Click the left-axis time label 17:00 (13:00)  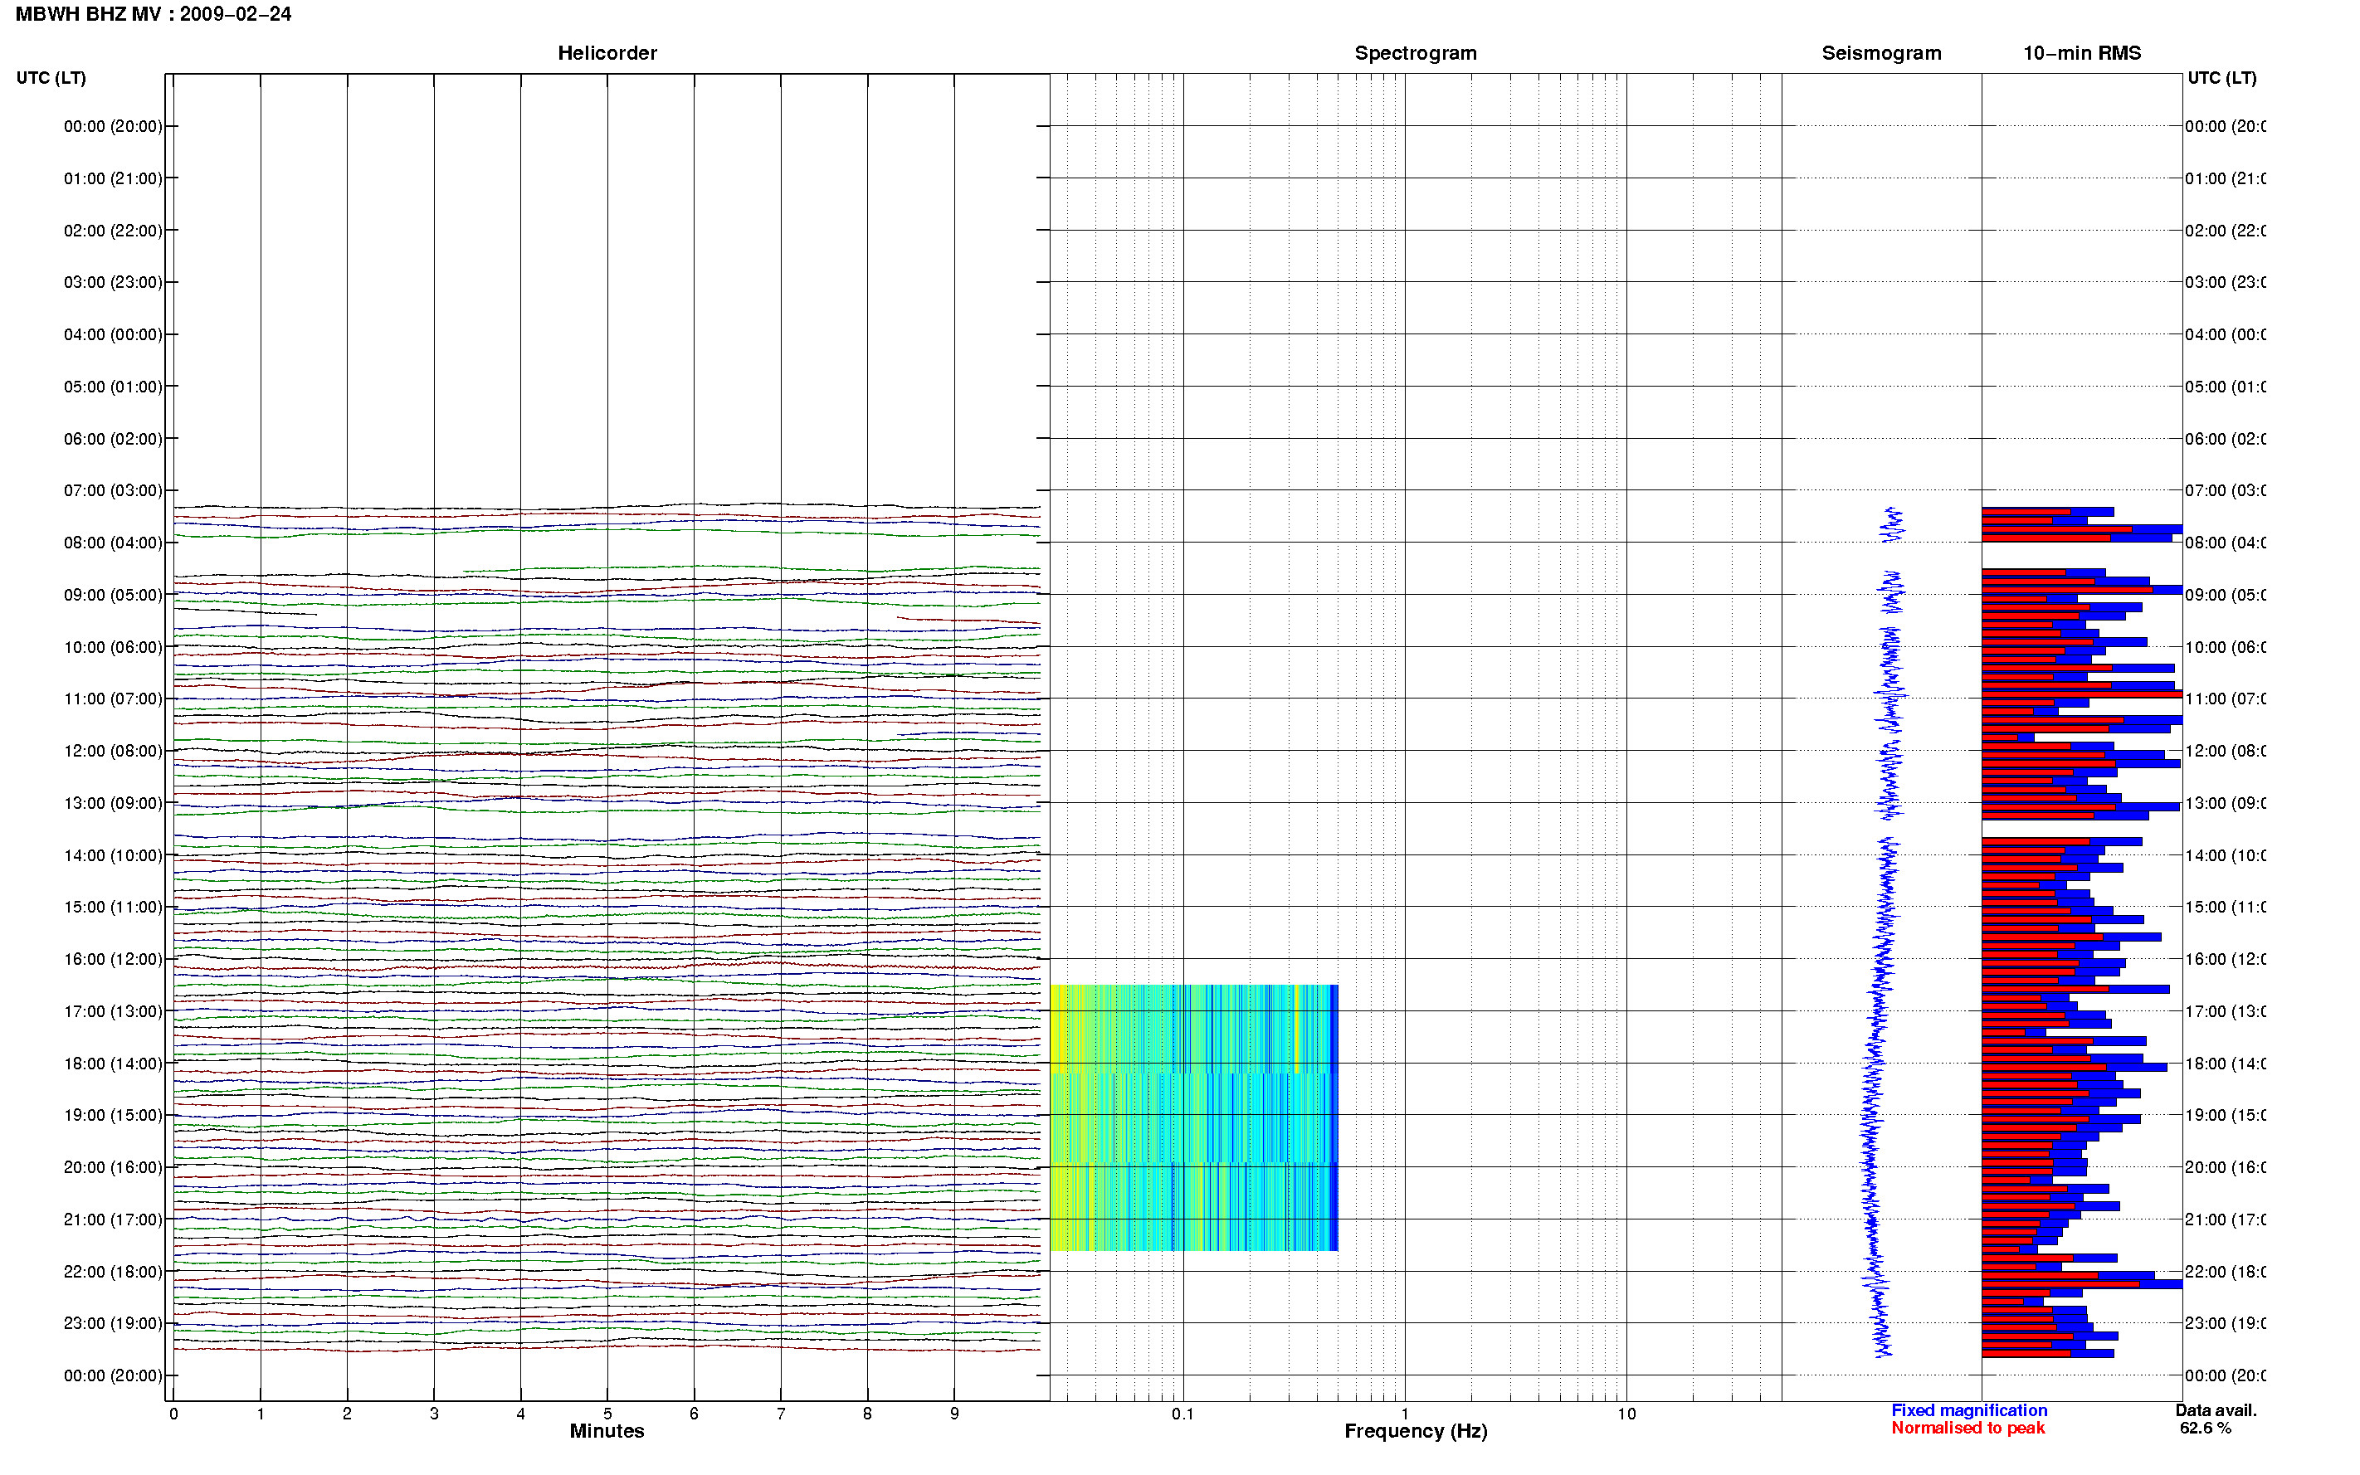point(113,1011)
